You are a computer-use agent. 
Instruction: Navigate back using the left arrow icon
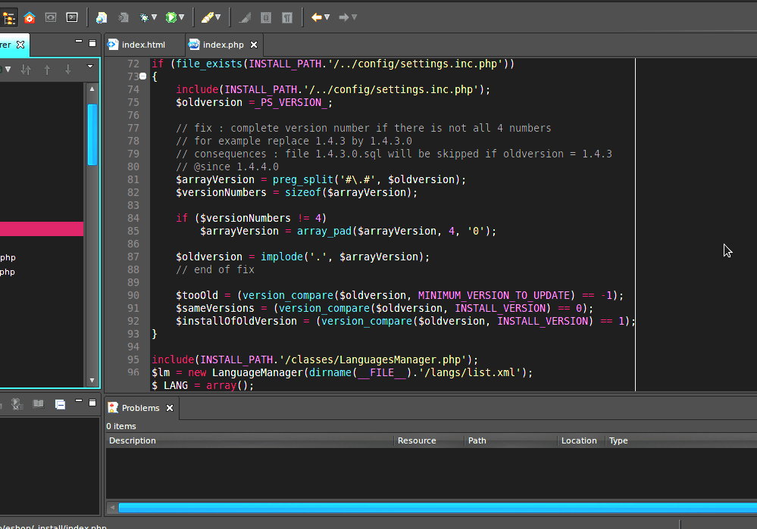[318, 17]
